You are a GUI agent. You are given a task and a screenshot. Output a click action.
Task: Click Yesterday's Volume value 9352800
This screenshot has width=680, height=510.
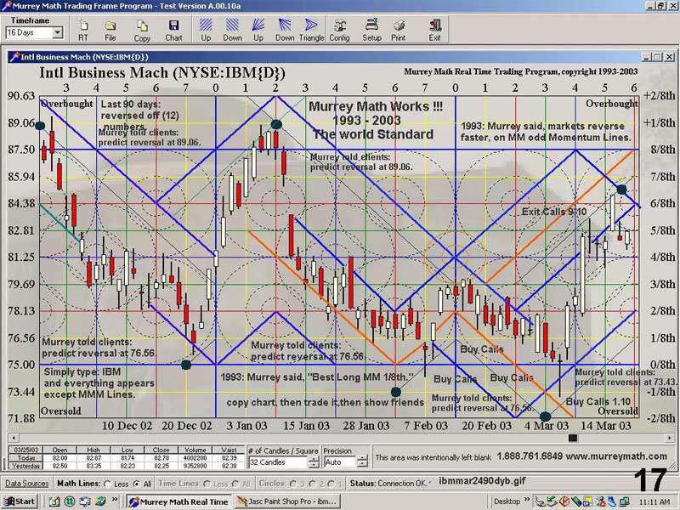(195, 466)
